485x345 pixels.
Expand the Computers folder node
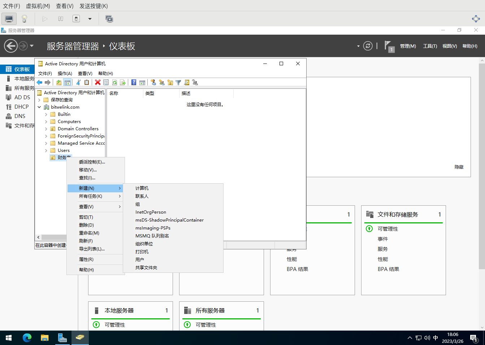click(46, 122)
